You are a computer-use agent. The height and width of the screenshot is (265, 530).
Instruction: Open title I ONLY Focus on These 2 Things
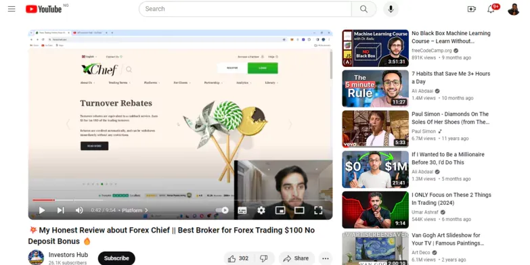451,199
